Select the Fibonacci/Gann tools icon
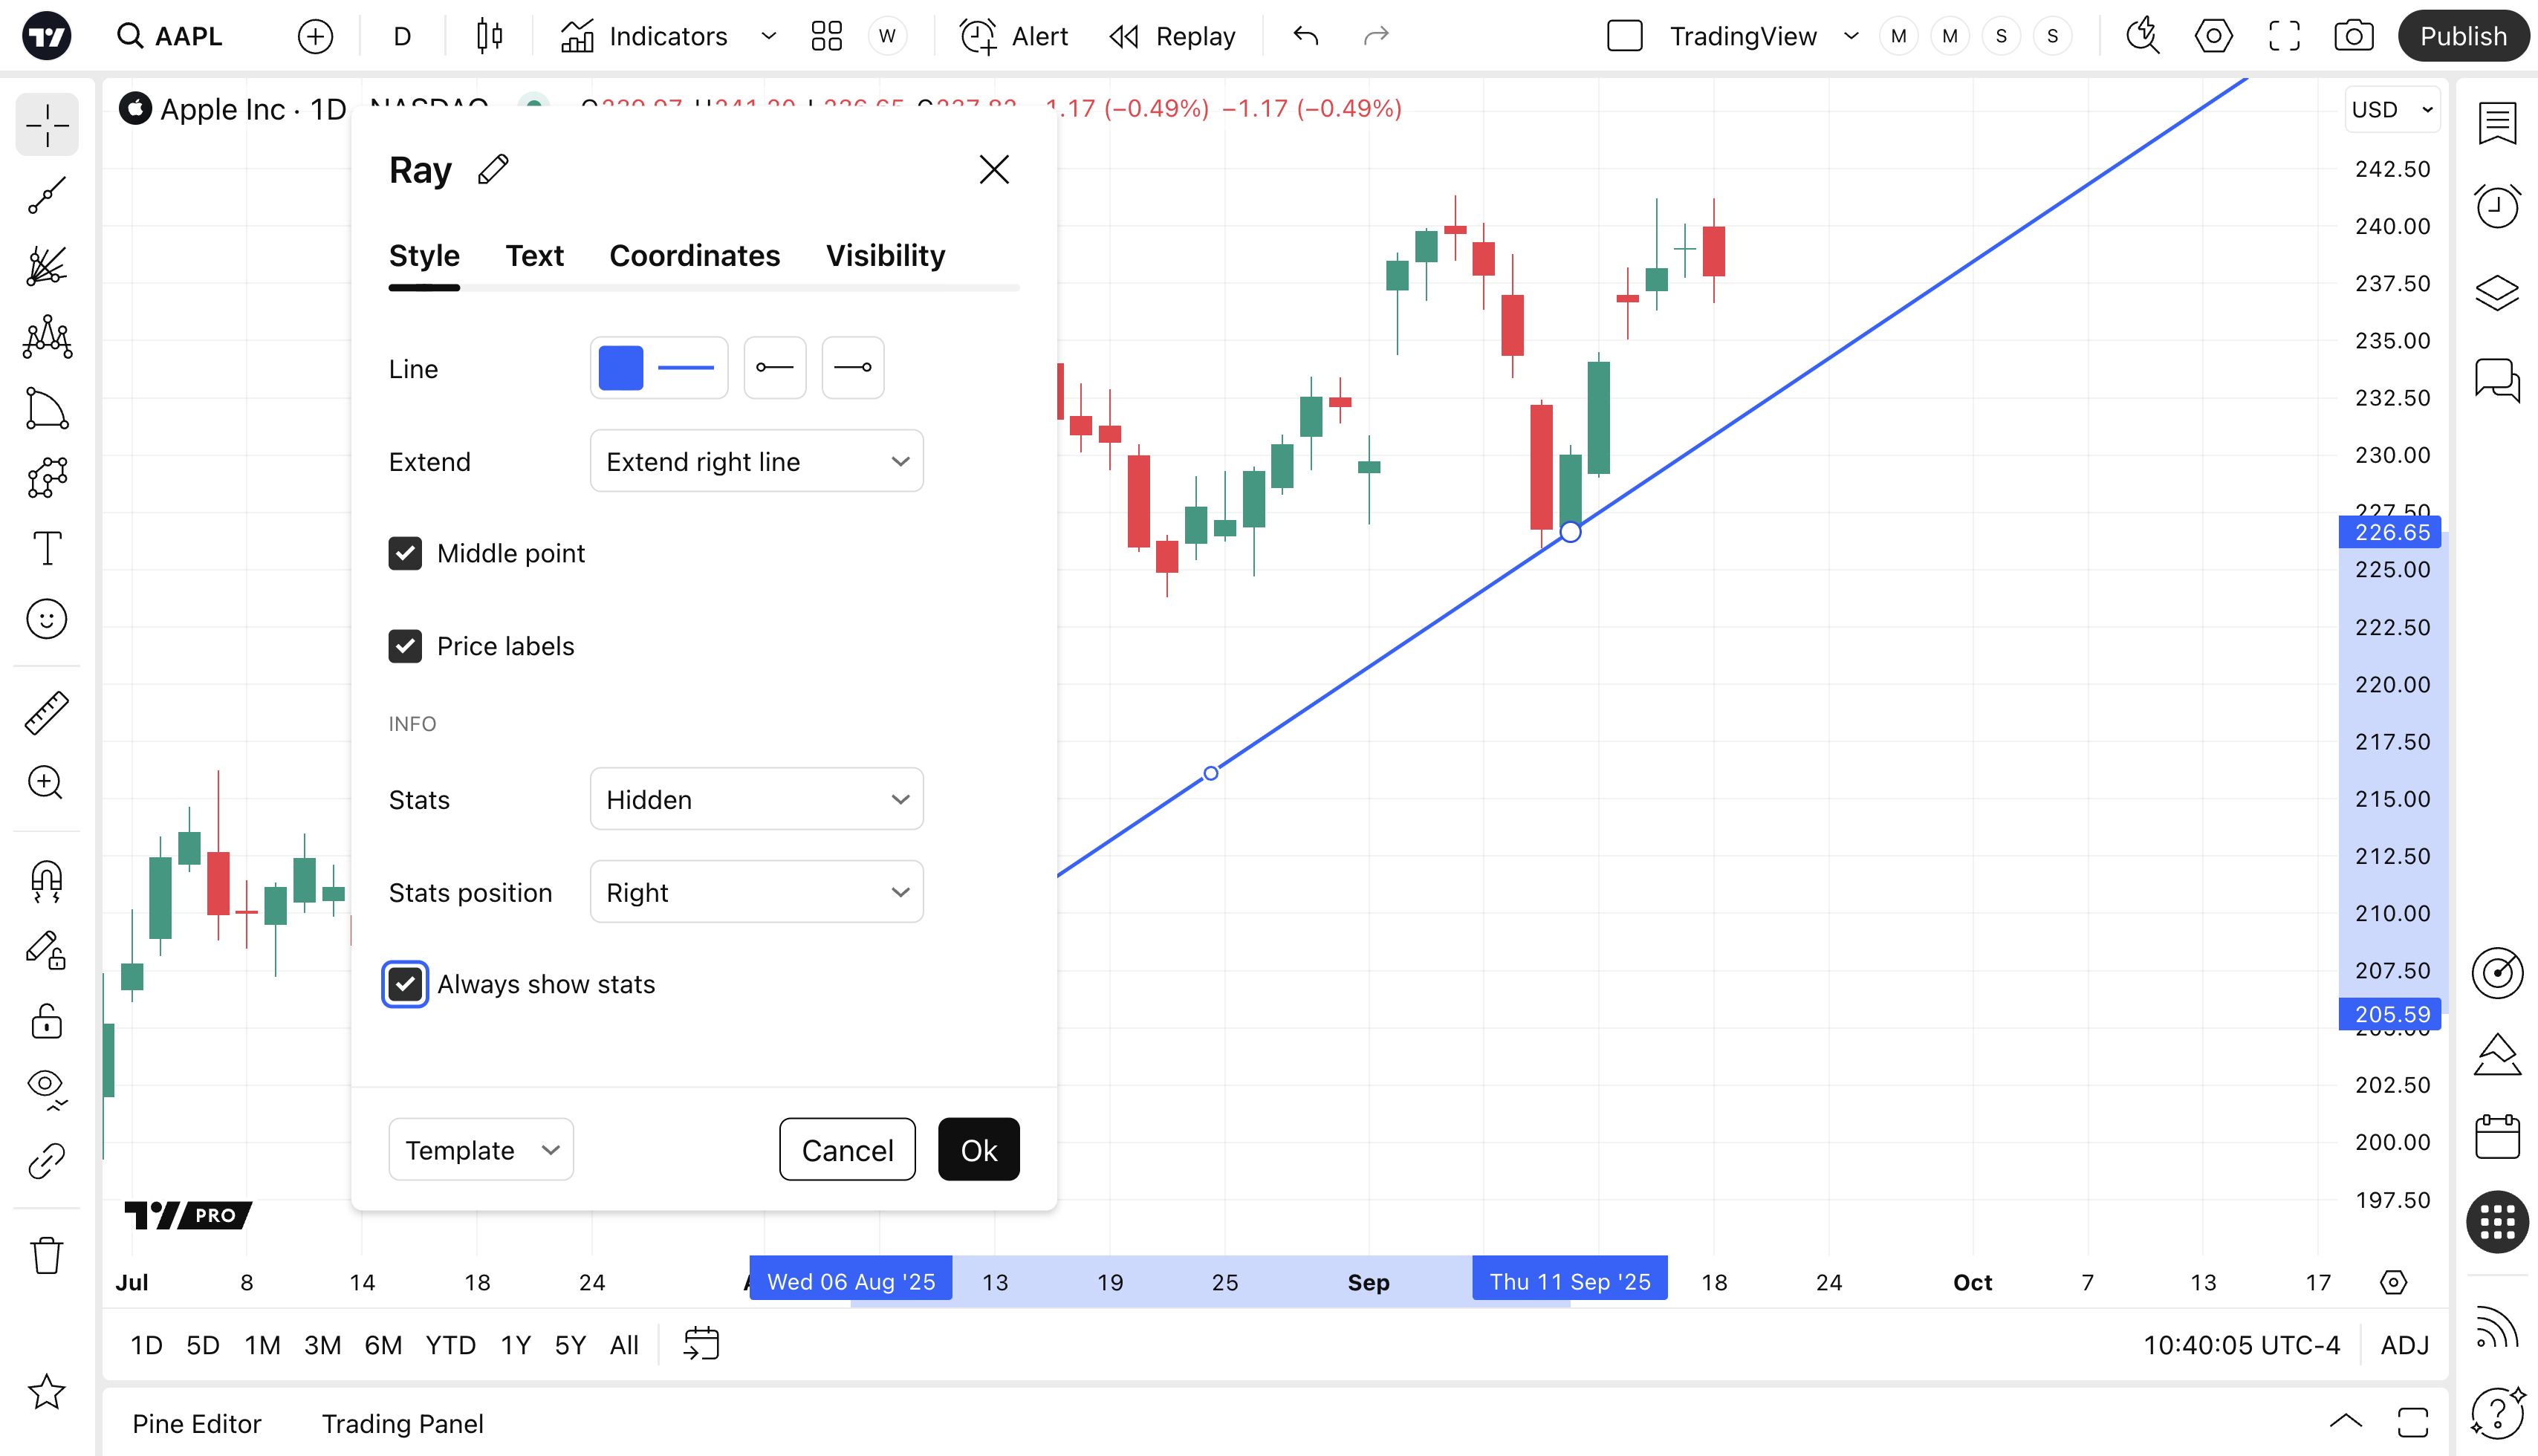Viewport: 2538px width, 1456px height. click(46, 267)
